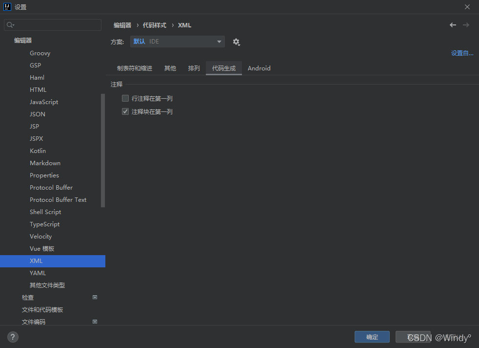Open the 方案 scheme dropdown
Image resolution: width=479 pixels, height=348 pixels.
click(178, 42)
